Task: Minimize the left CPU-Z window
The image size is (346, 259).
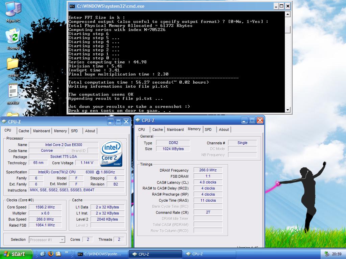Action: [111, 121]
